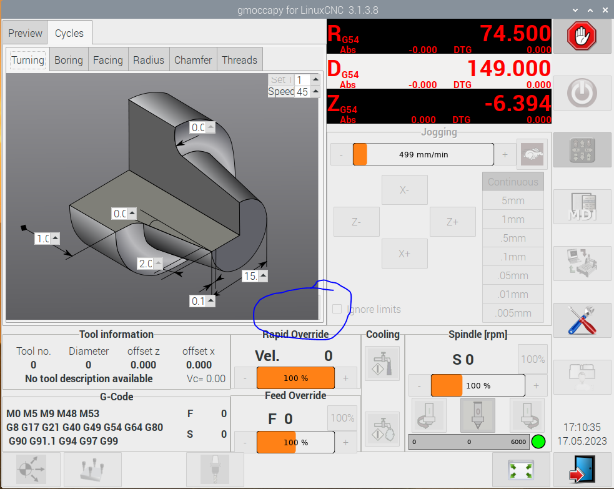Start spindle reverse rotation
The height and width of the screenshot is (489, 614).
(x=428, y=415)
